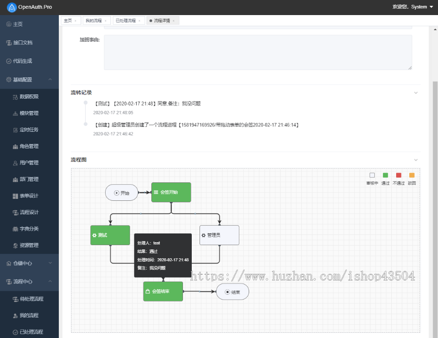
Task: Click the 驳回 orange legend swatch
Action: (412, 175)
